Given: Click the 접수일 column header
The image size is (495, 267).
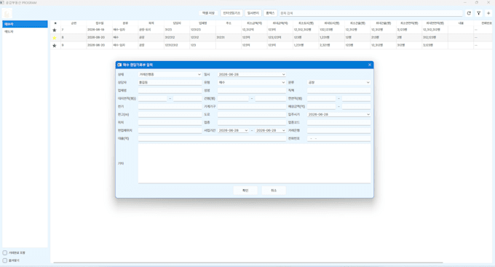Looking at the screenshot, I should [100, 23].
